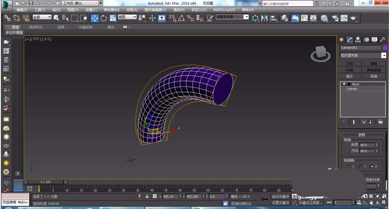This screenshot has height=209, width=389.
Task: Set bend axis to Y
Action: coord(361,166)
